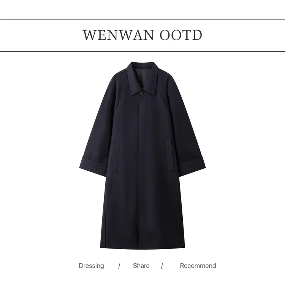Click the slash between Share and Recommend
The image size is (285, 285).
(162, 266)
